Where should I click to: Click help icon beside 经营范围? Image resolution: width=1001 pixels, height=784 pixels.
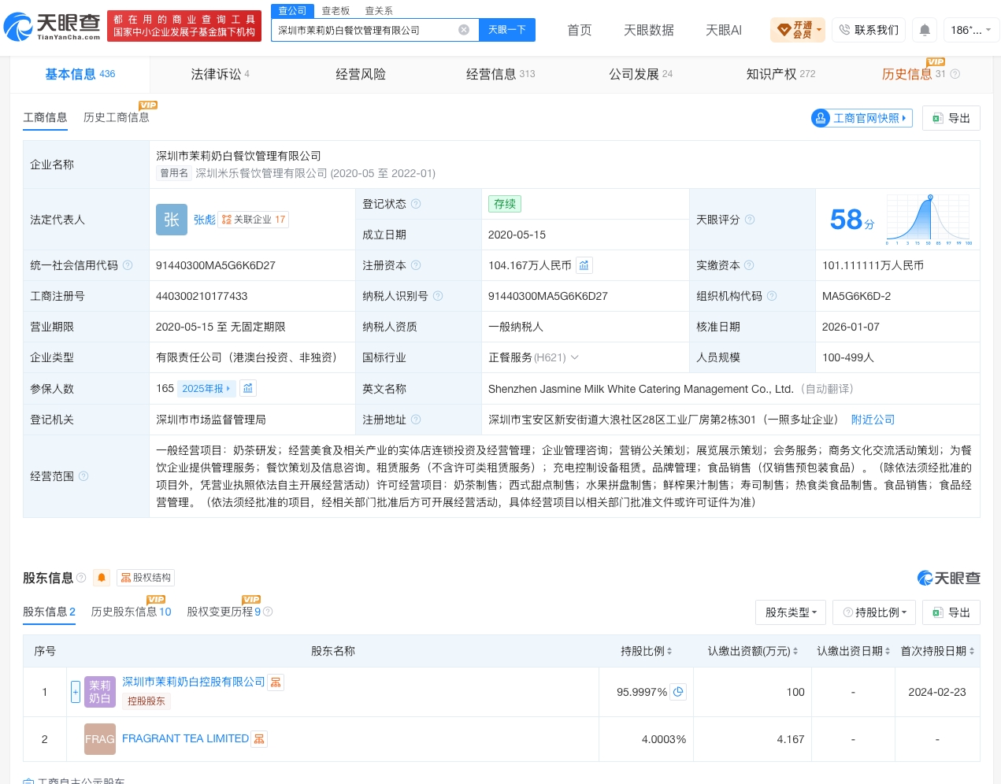tap(83, 476)
